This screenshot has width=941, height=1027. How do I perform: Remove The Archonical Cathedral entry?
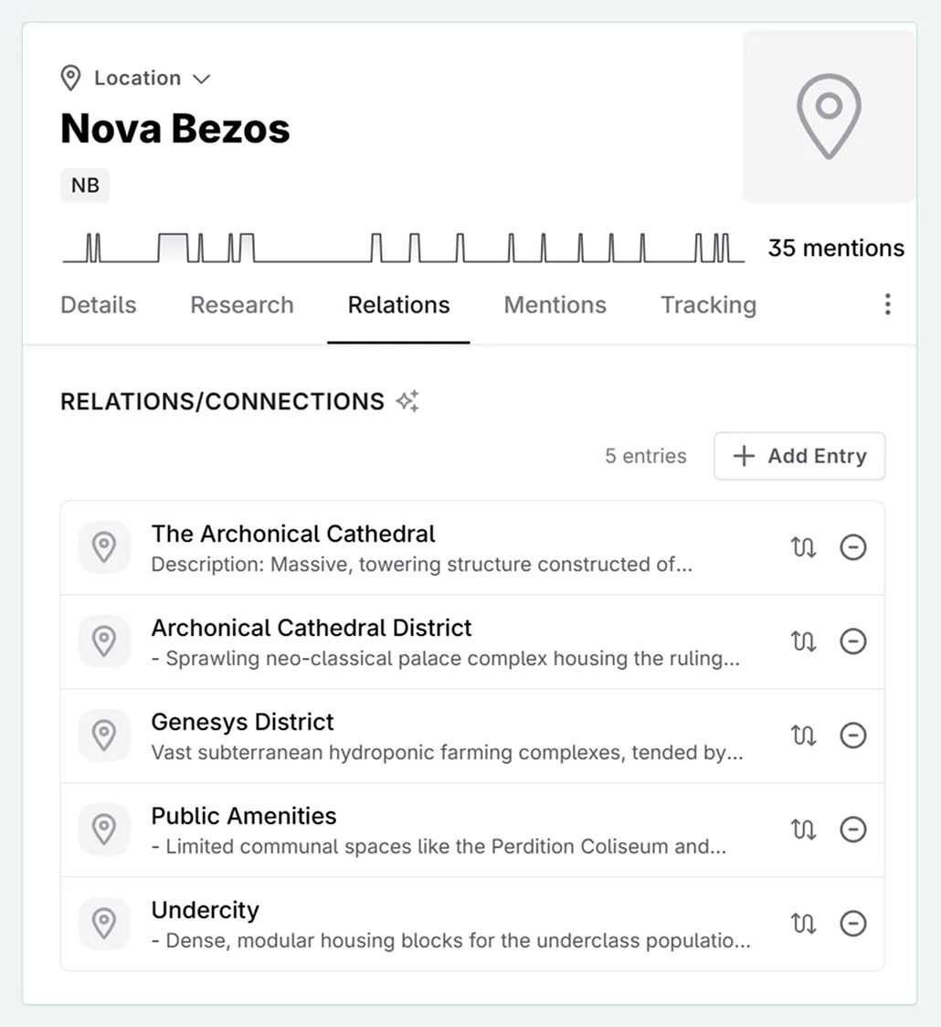click(x=852, y=547)
